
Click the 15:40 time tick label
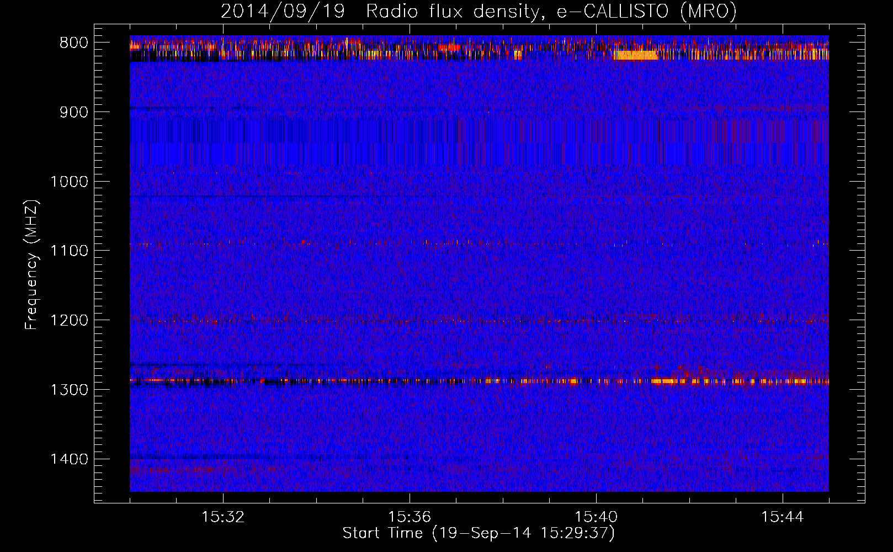tap(596, 517)
